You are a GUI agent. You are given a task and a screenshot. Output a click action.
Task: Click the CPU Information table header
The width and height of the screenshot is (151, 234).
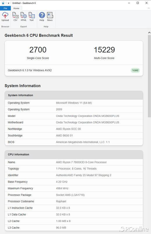coord(74,154)
